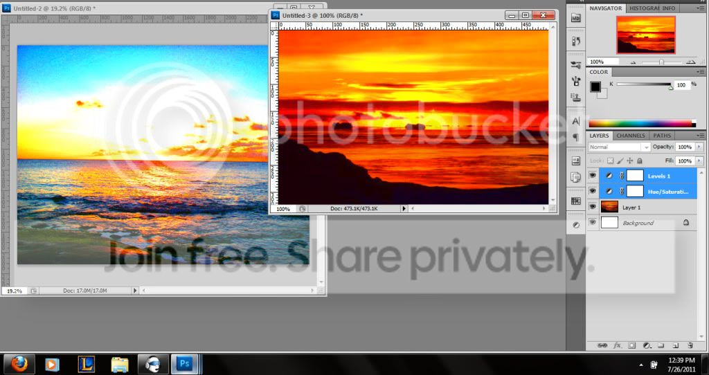Toggle Lock image pixels brush
The width and height of the screenshot is (709, 375).
(x=620, y=161)
